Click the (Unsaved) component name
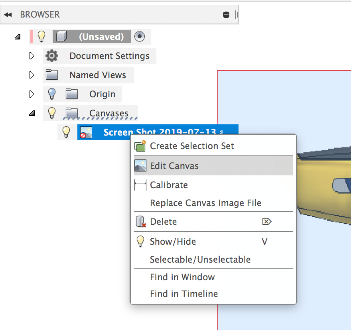The height and width of the screenshot is (330, 351). 101,37
